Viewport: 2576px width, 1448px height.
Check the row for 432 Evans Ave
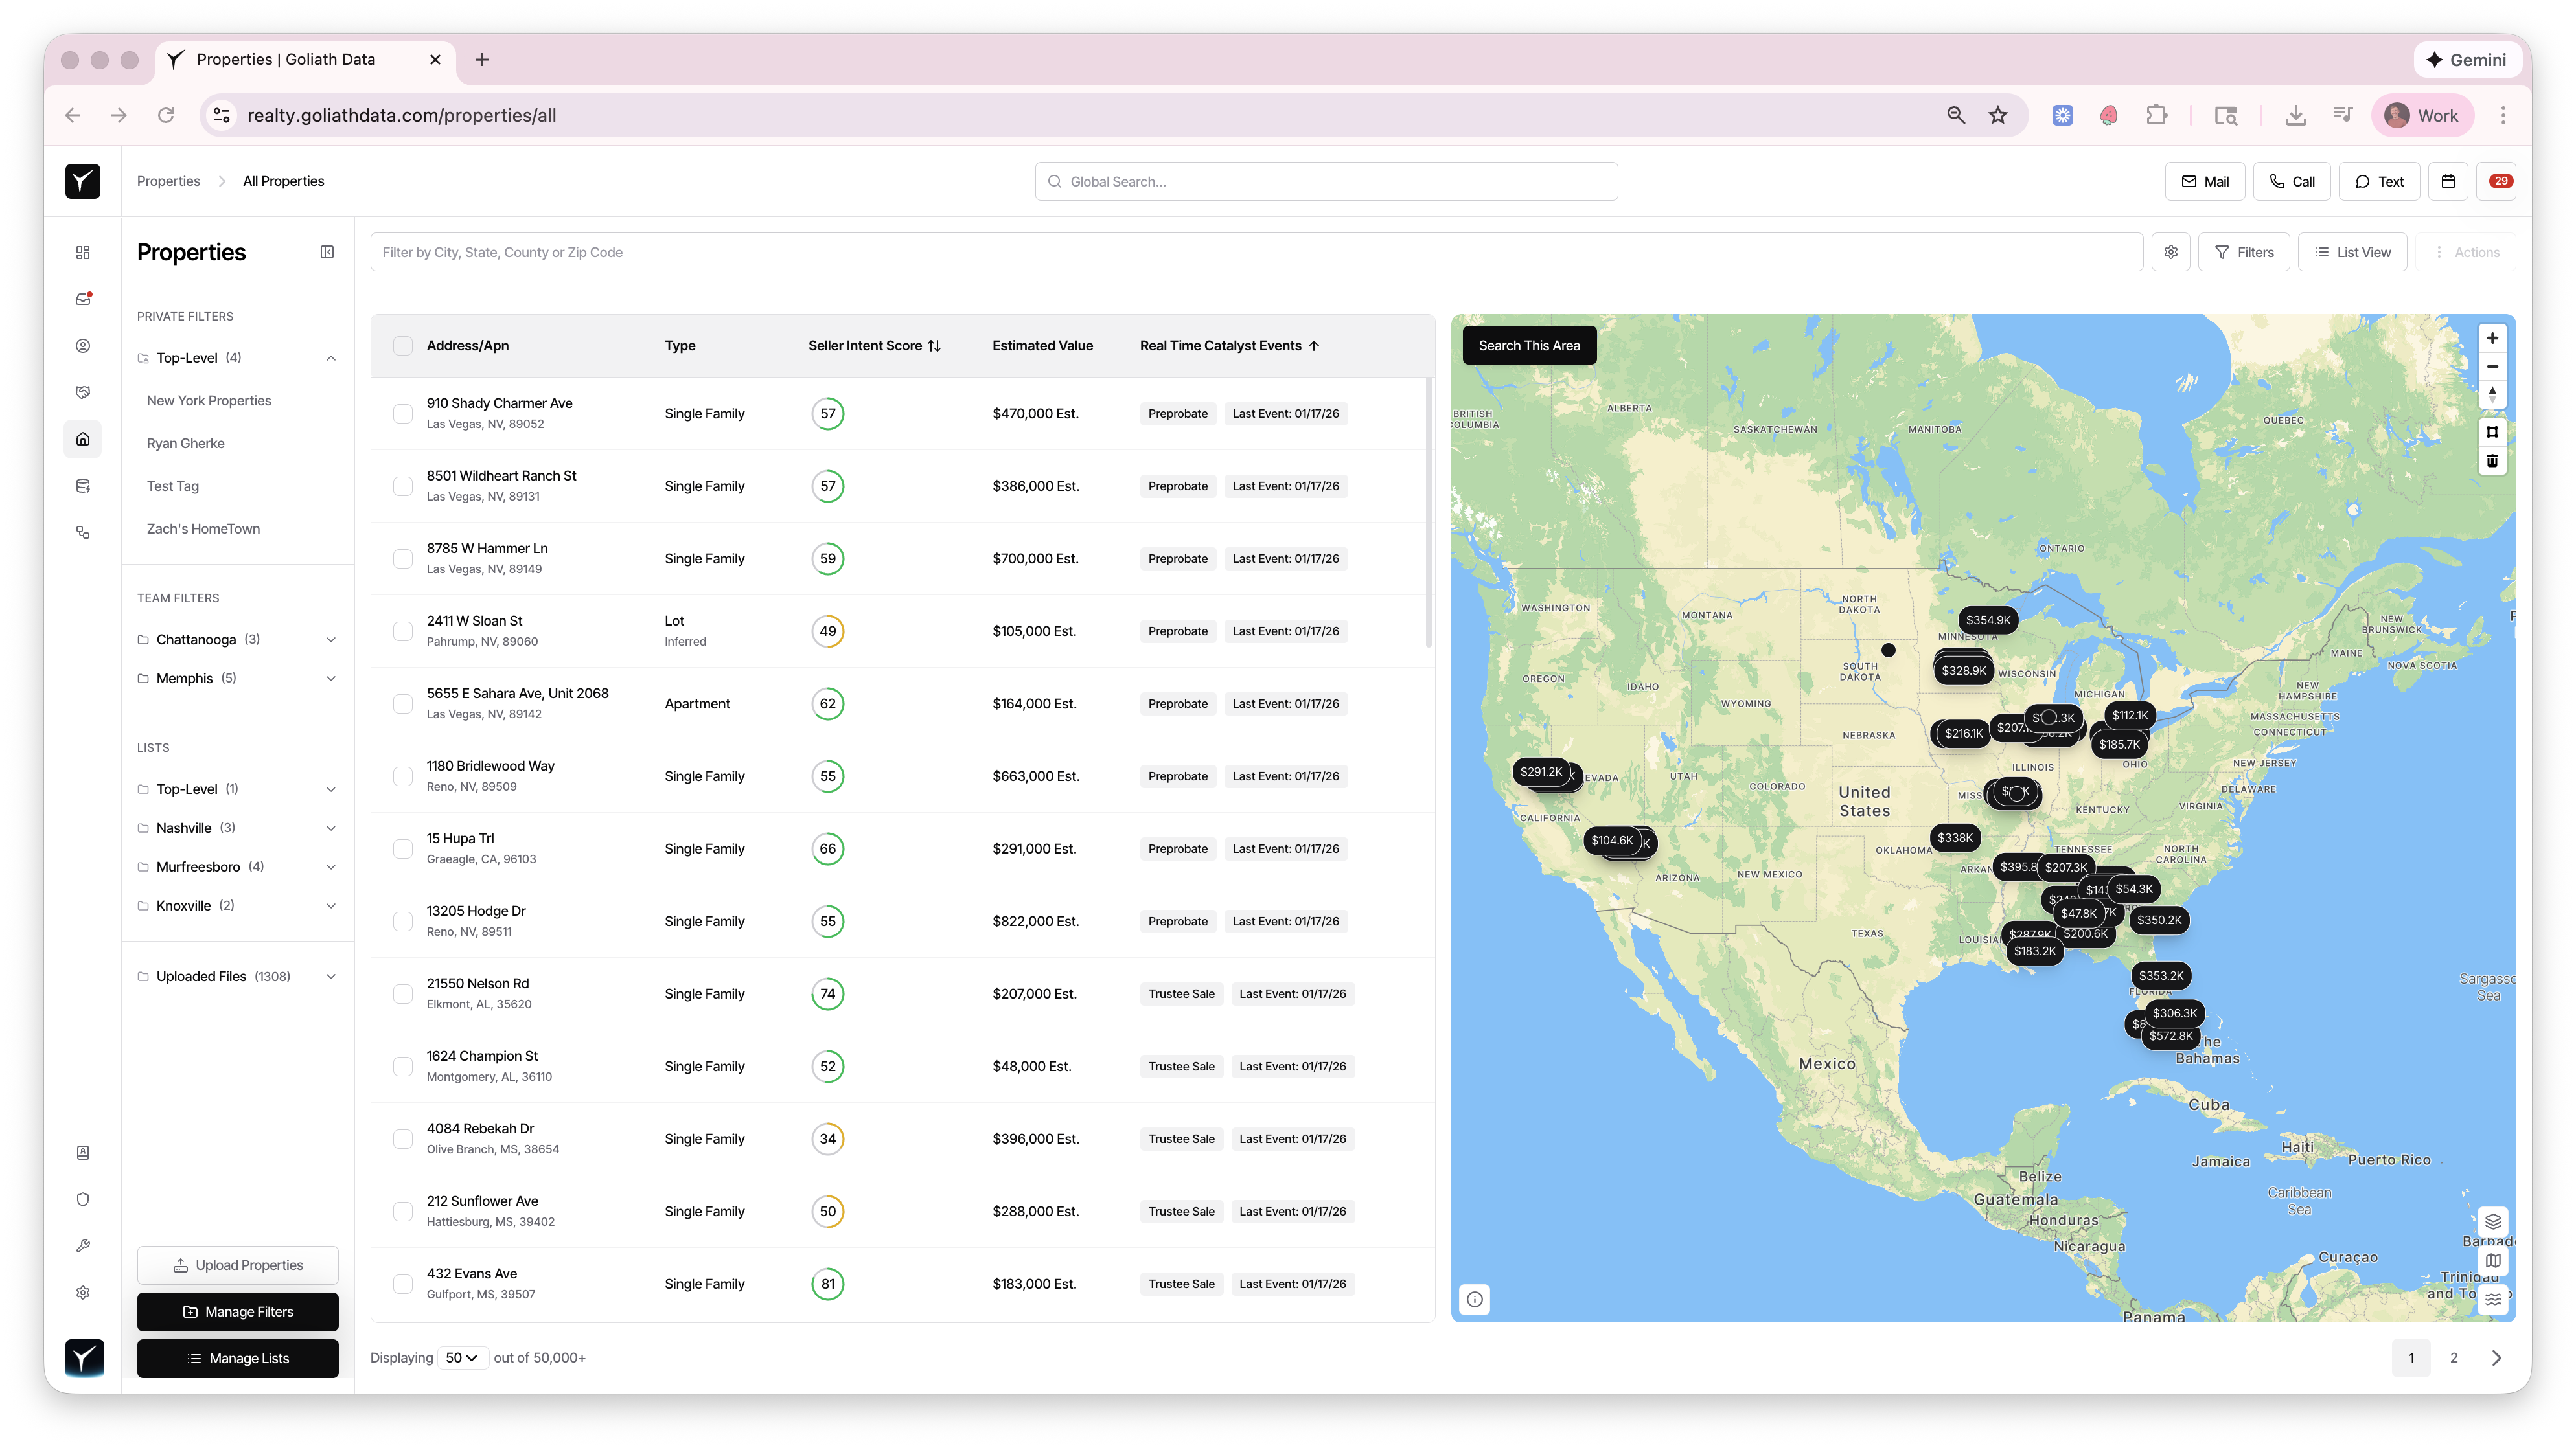[x=403, y=1284]
